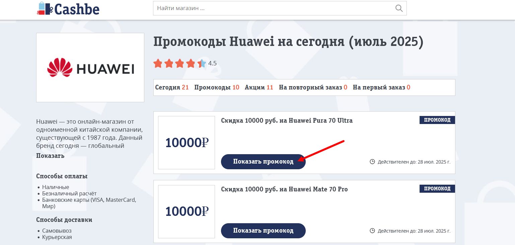Screen dimensions: 515x245
Task: Select the "На первый заказ 0" tab
Action: [x=381, y=87]
